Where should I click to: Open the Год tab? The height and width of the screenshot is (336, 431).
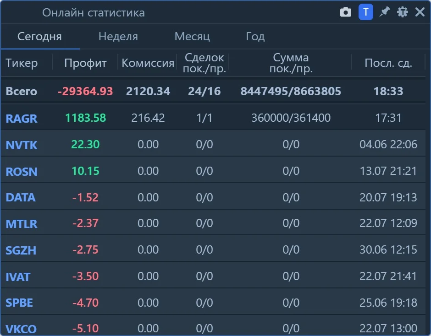[255, 36]
